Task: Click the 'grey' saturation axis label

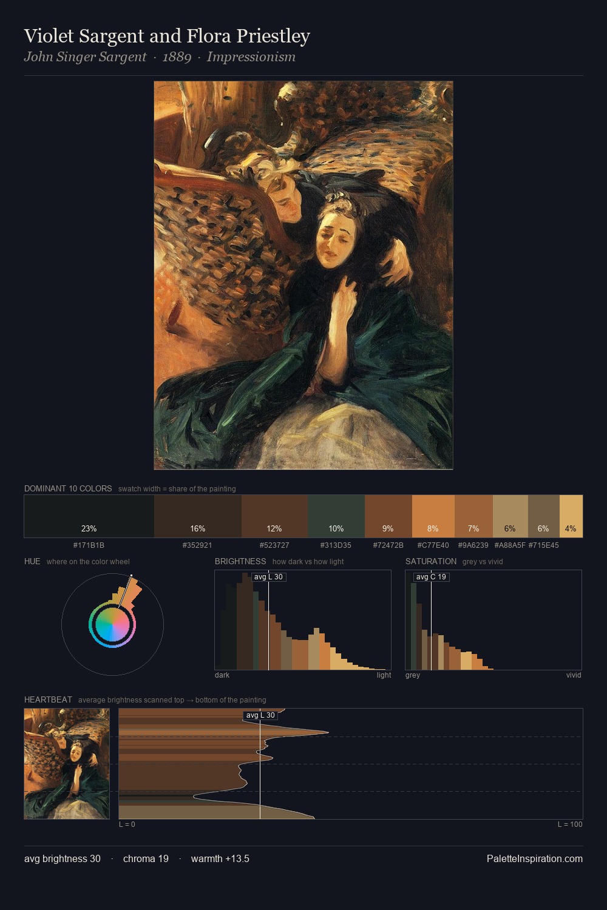Action: pyautogui.click(x=413, y=675)
